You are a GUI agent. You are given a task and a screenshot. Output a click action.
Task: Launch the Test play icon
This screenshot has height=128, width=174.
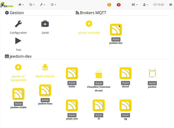click(x=18, y=41)
